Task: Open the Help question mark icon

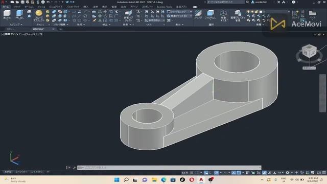Action: [293, 2]
